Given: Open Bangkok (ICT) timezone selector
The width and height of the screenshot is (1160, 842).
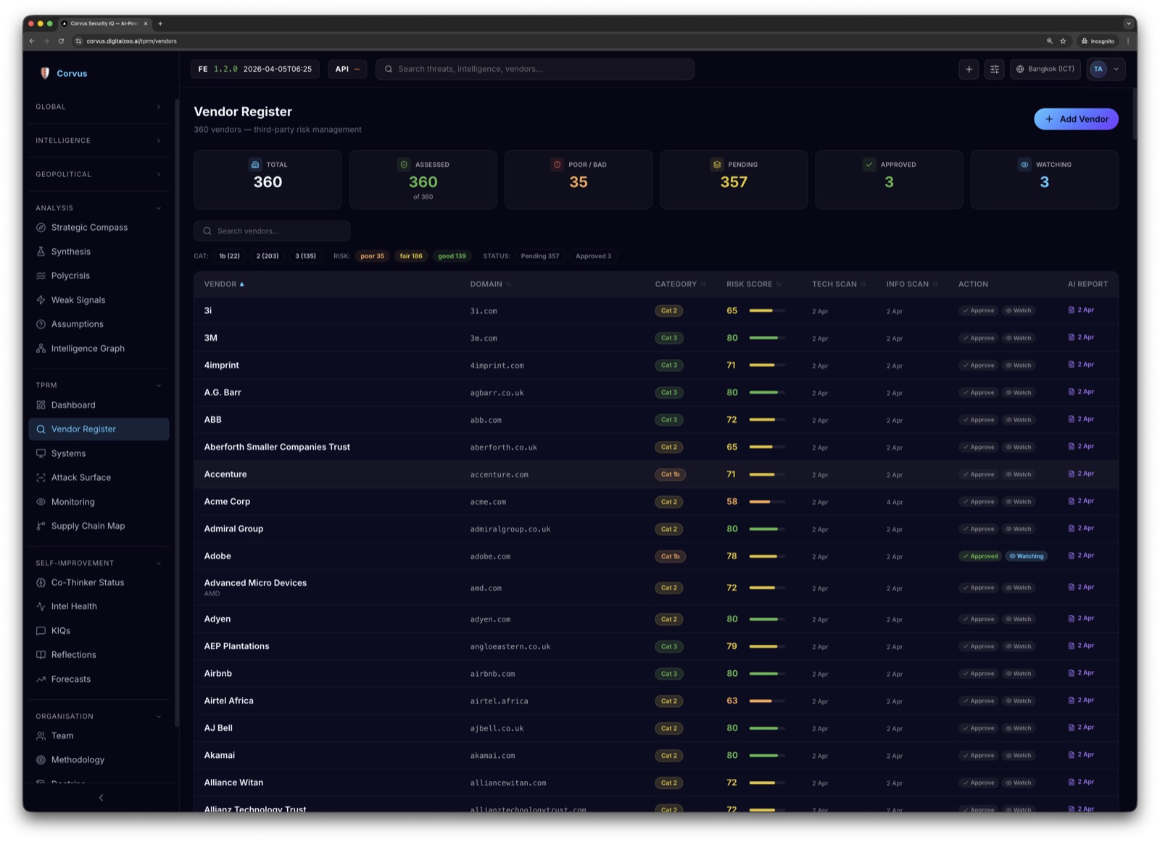Looking at the screenshot, I should tap(1045, 69).
